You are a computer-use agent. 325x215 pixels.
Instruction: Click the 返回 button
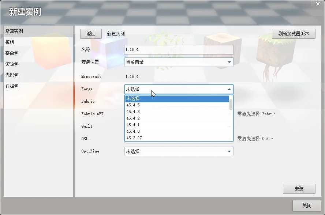tap(91, 34)
